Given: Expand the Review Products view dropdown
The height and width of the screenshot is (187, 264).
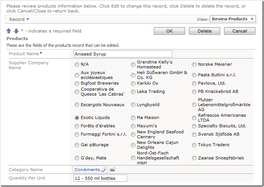Looking at the screenshot, I should 233,19.
